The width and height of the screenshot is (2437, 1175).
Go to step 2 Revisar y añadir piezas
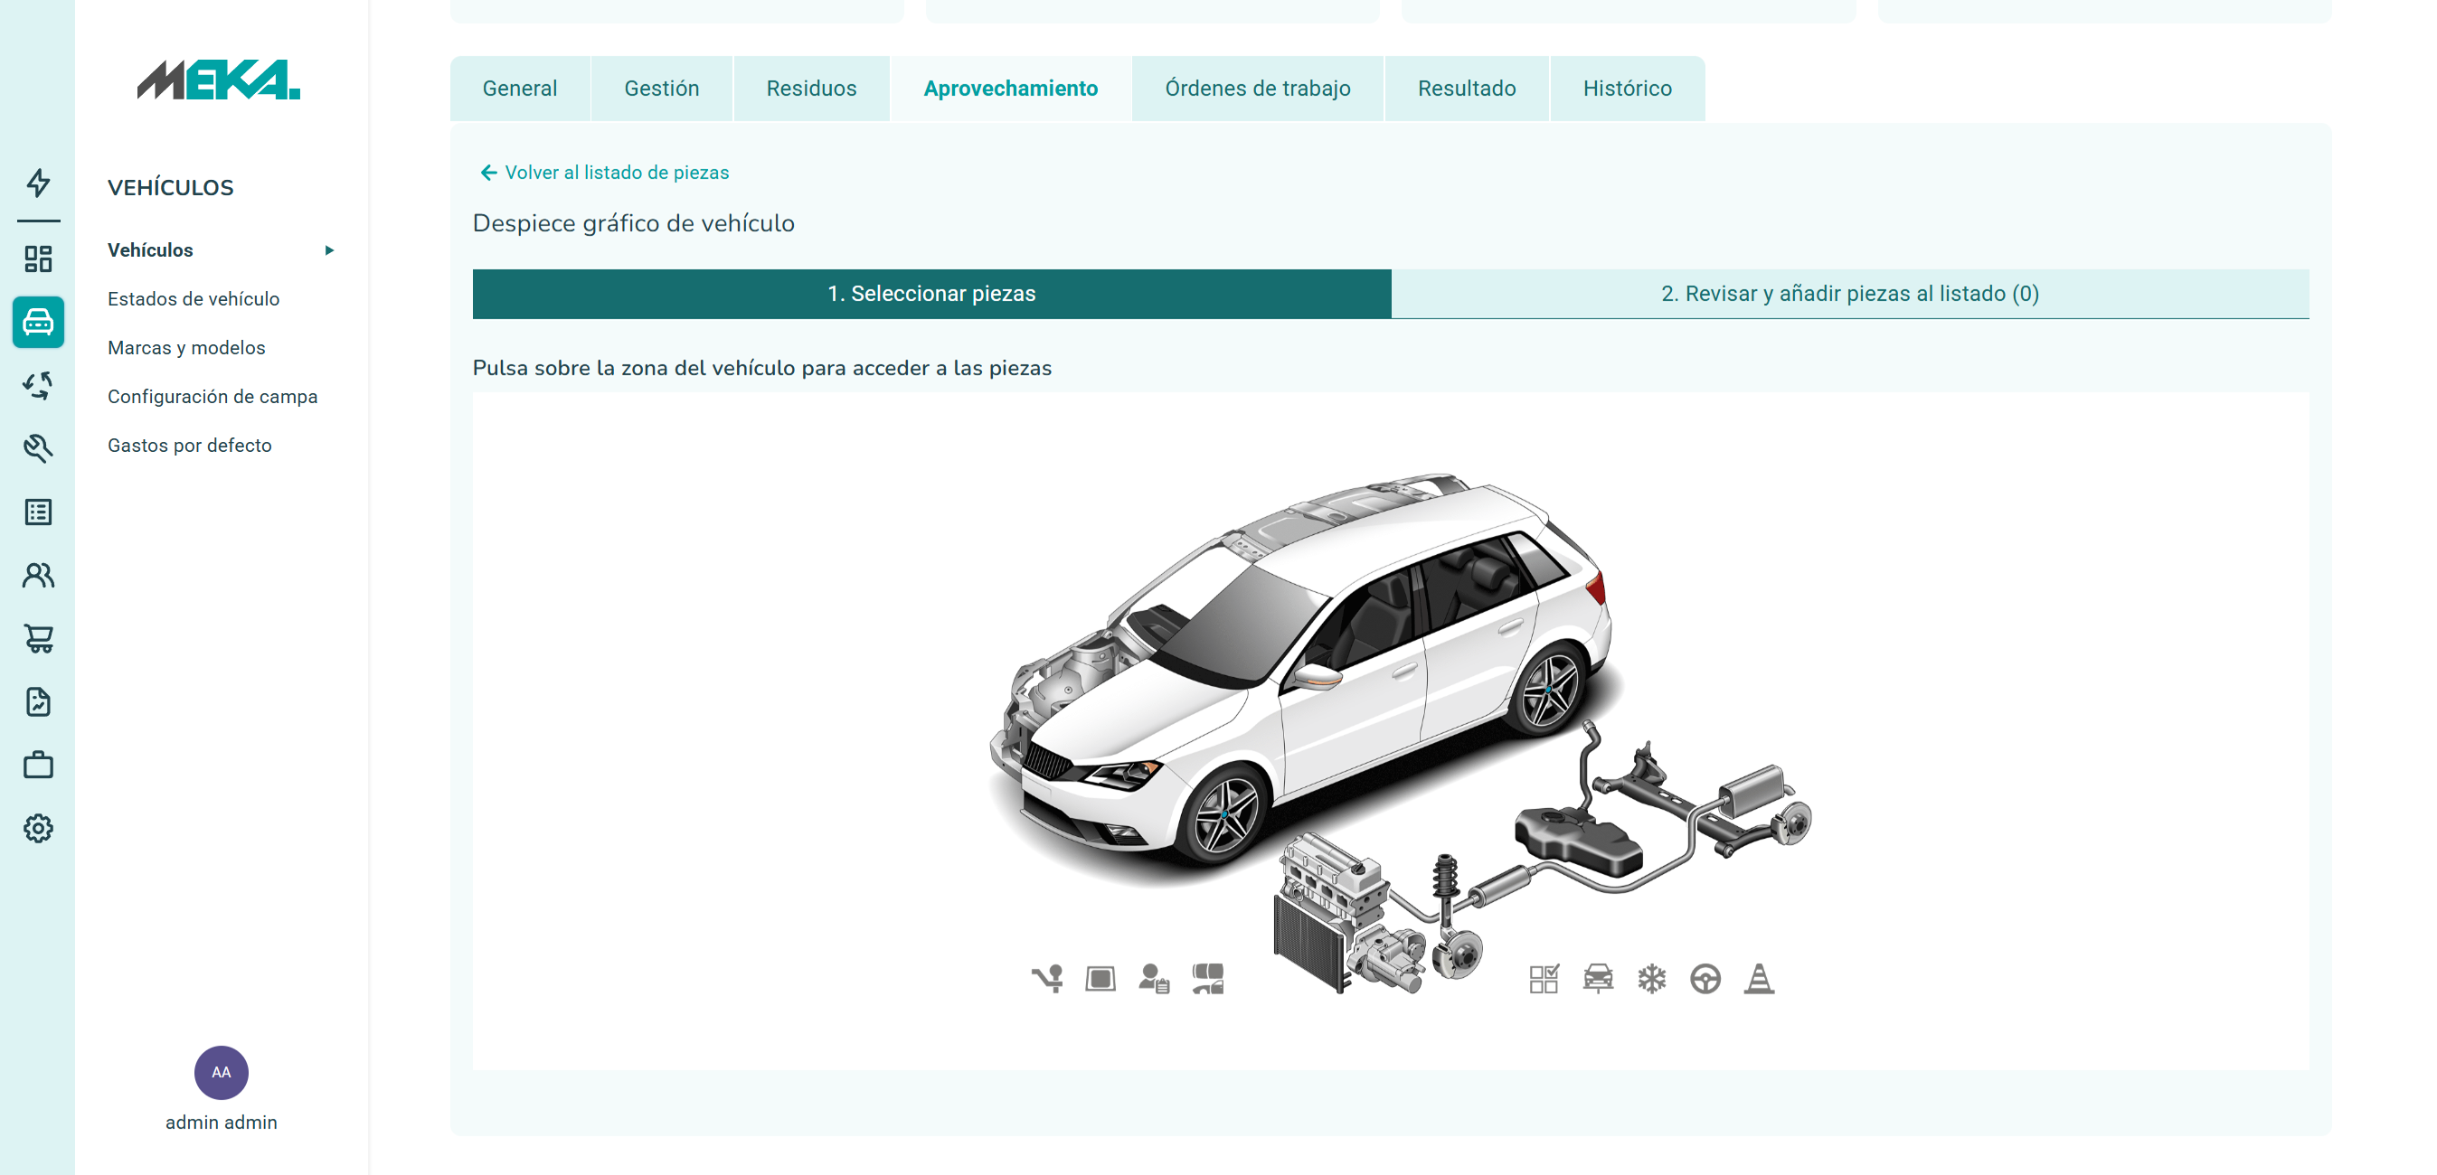click(x=1848, y=294)
